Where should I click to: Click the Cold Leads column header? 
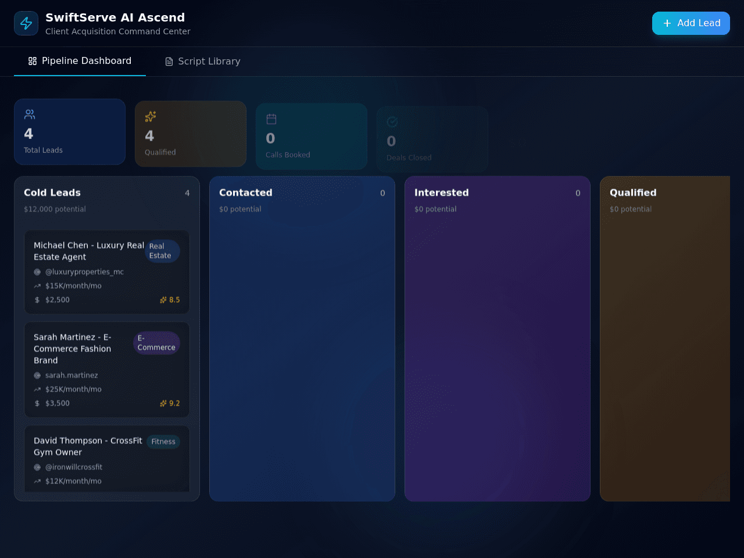coord(52,192)
